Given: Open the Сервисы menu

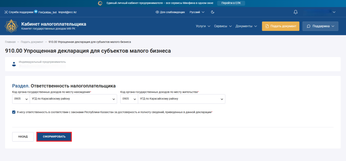Looking at the screenshot, I should 223,26.
